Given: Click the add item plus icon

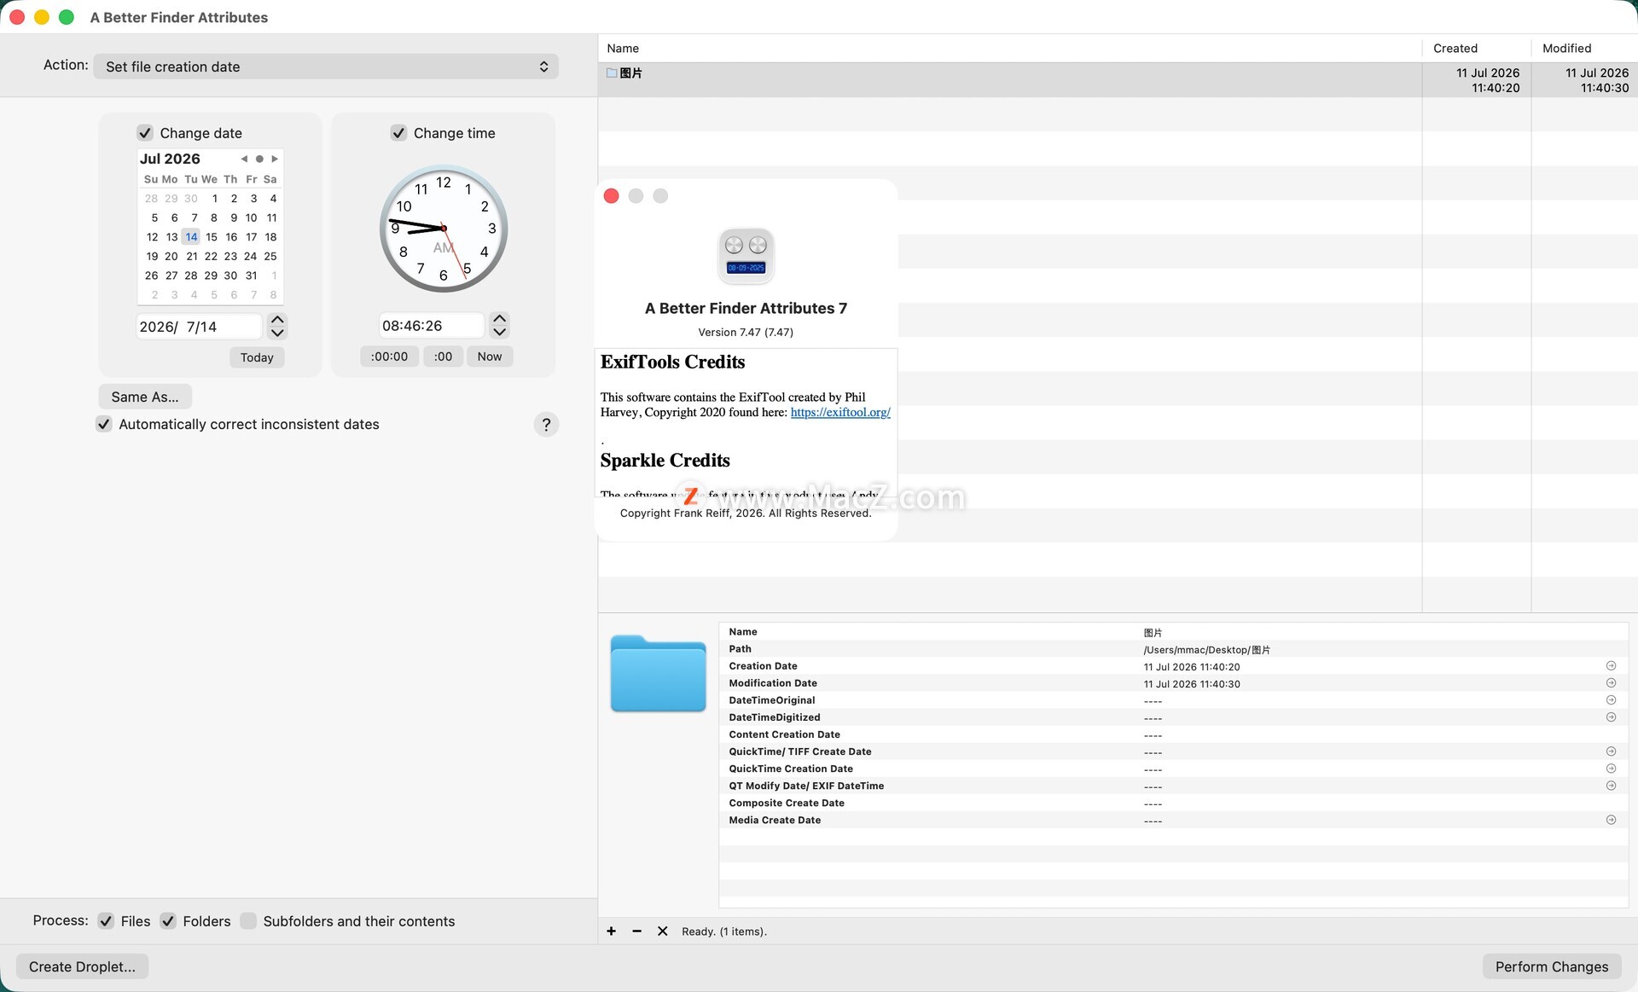Looking at the screenshot, I should point(611,931).
